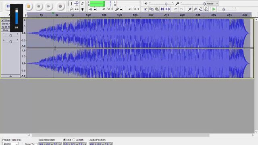
Task: Select the Multi-Tool asterisk icon
Action: 82,9
